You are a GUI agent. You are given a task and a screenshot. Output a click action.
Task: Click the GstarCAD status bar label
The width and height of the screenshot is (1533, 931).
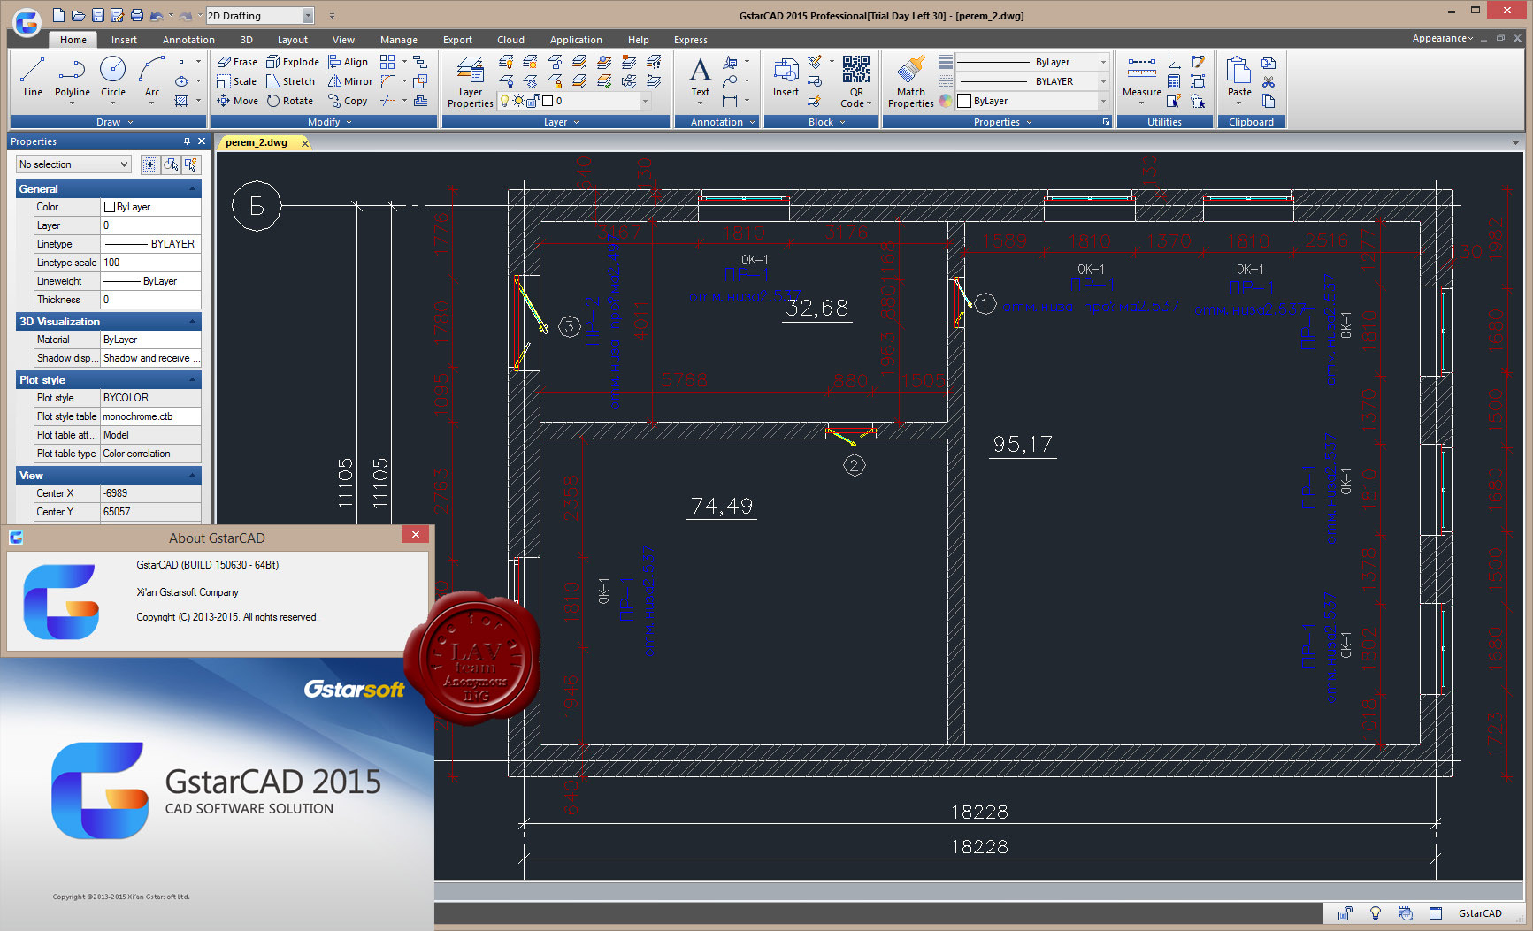click(1480, 913)
